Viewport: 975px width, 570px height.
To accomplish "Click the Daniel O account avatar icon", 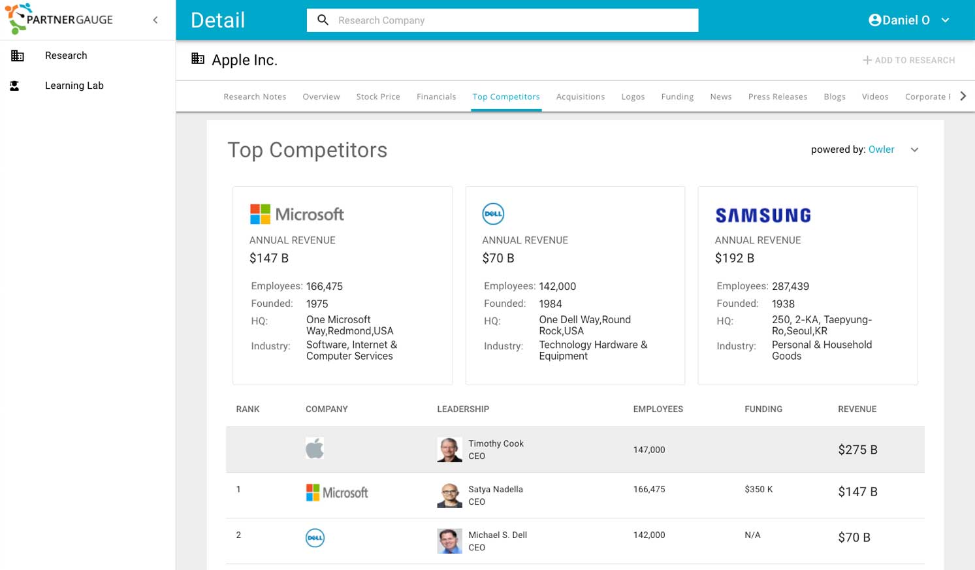I will point(874,20).
